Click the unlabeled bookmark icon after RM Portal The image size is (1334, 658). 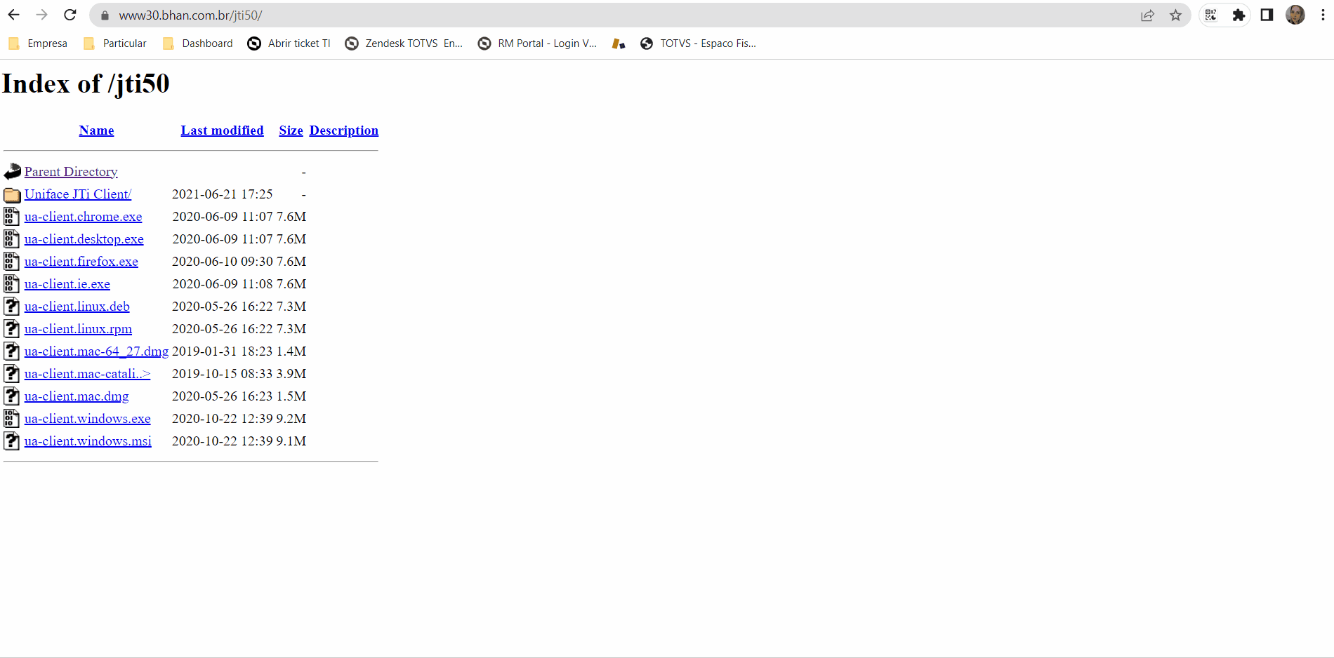point(619,43)
